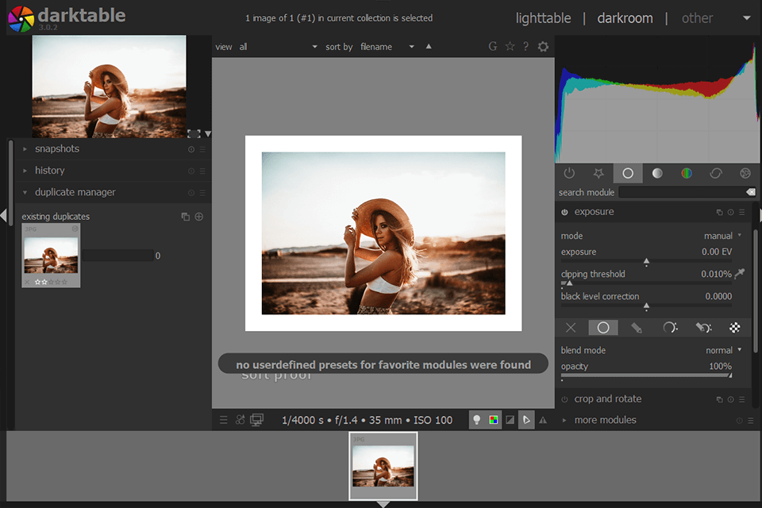
Task: Toggle the raw overexposed warning indicator
Action: click(x=493, y=420)
